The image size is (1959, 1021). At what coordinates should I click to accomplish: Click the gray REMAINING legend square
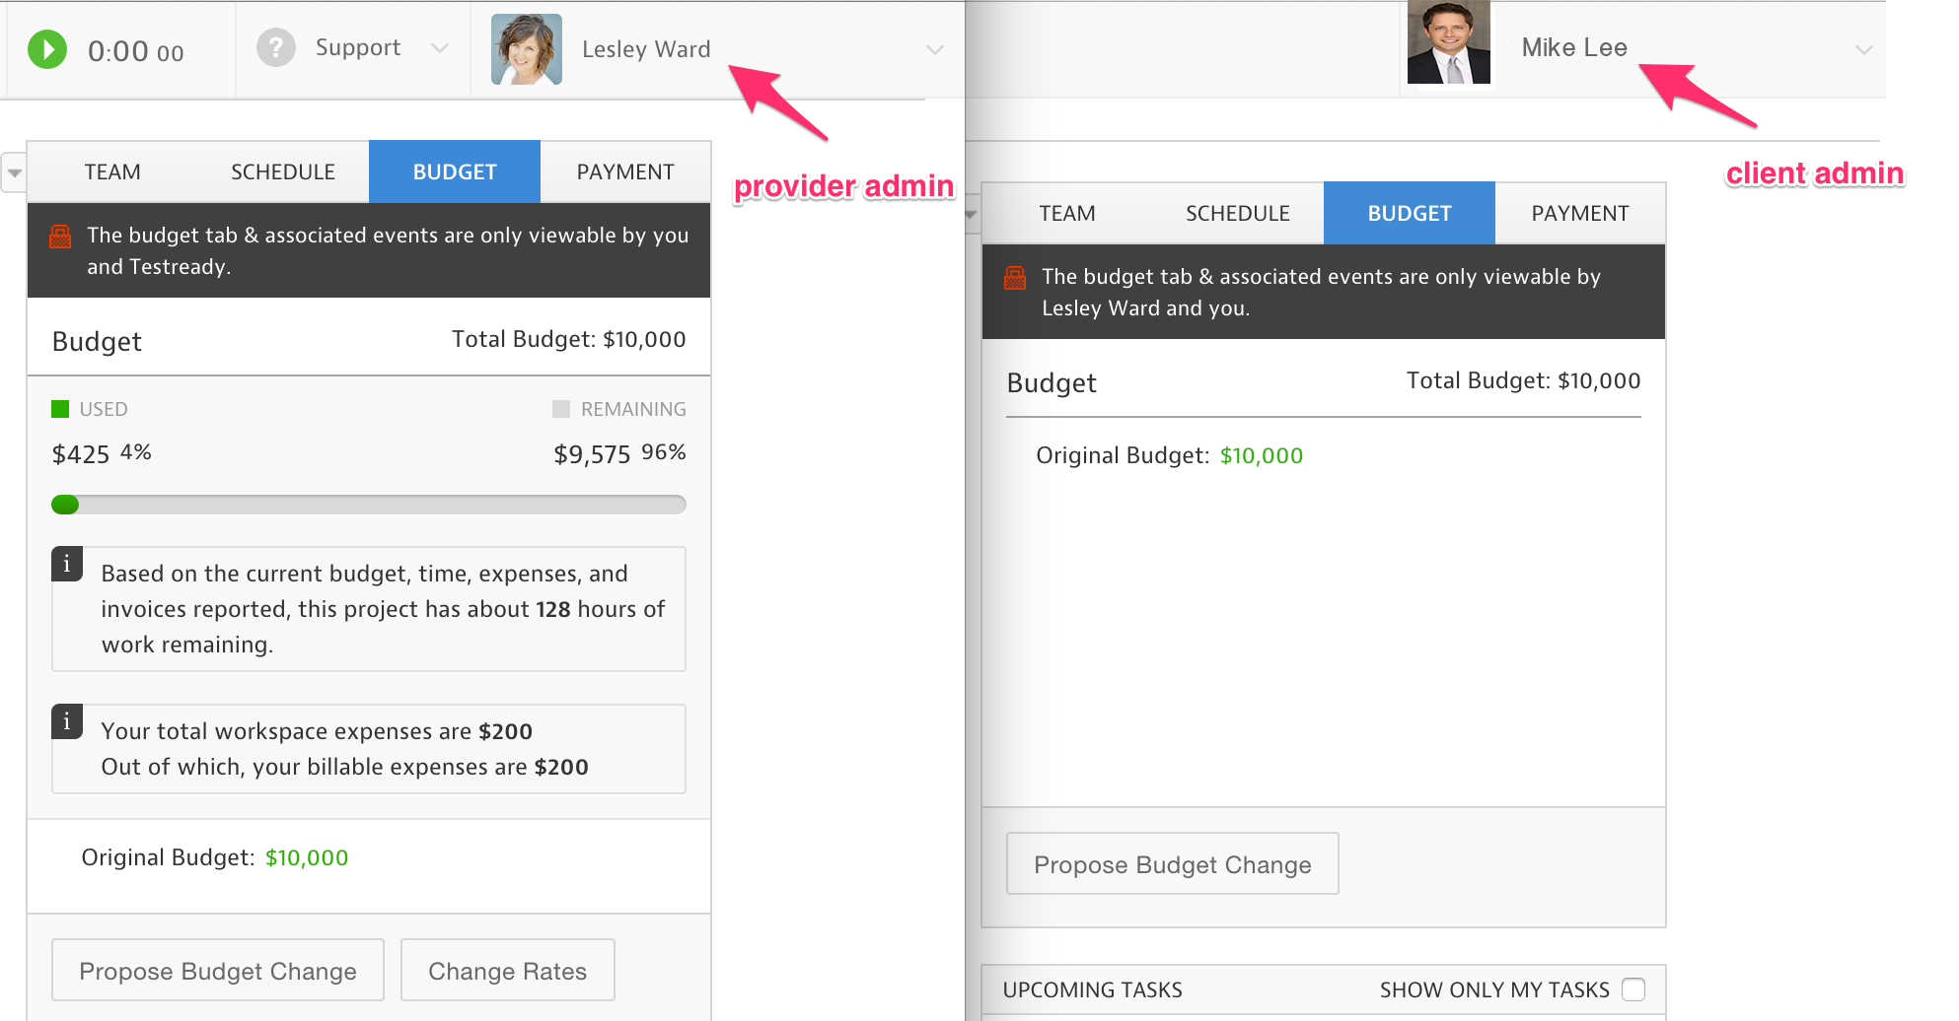pyautogui.click(x=561, y=409)
